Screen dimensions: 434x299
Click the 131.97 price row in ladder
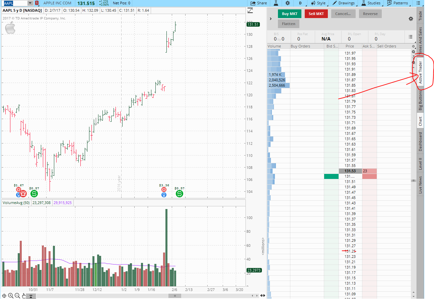click(x=350, y=53)
